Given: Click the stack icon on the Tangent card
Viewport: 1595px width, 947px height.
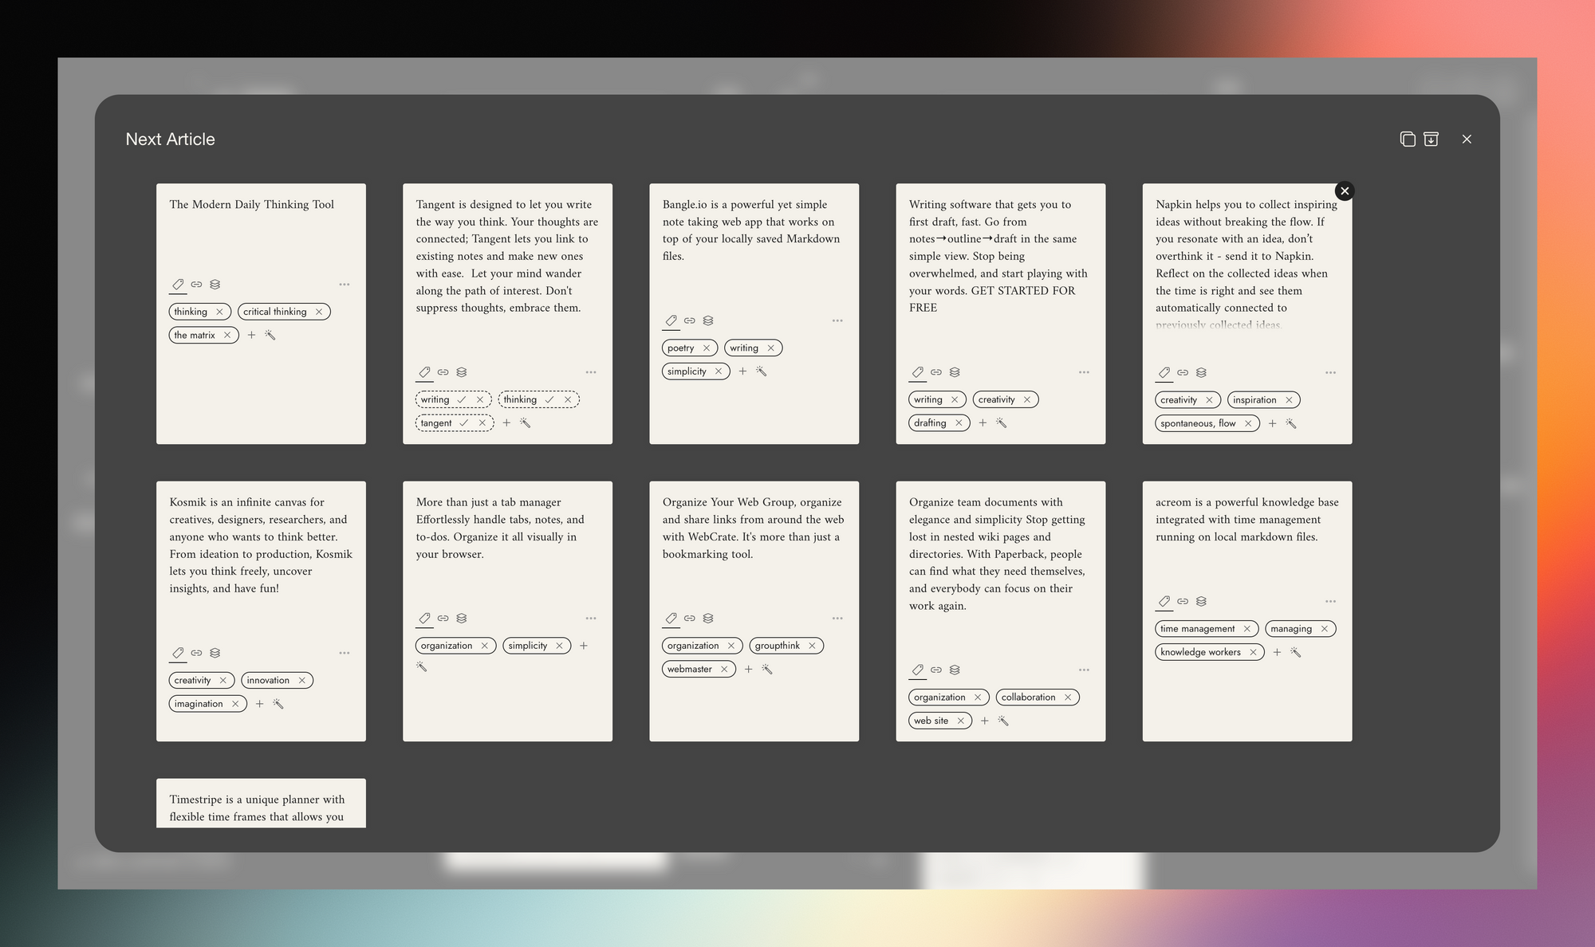Looking at the screenshot, I should (x=462, y=372).
